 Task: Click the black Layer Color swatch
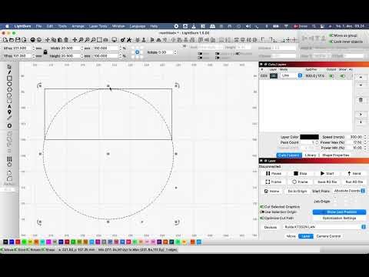coord(309,137)
